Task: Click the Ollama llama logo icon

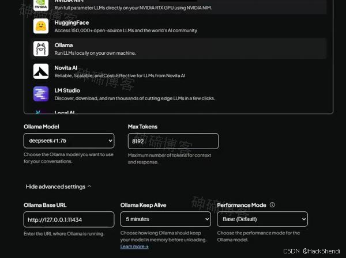Action: point(41,49)
